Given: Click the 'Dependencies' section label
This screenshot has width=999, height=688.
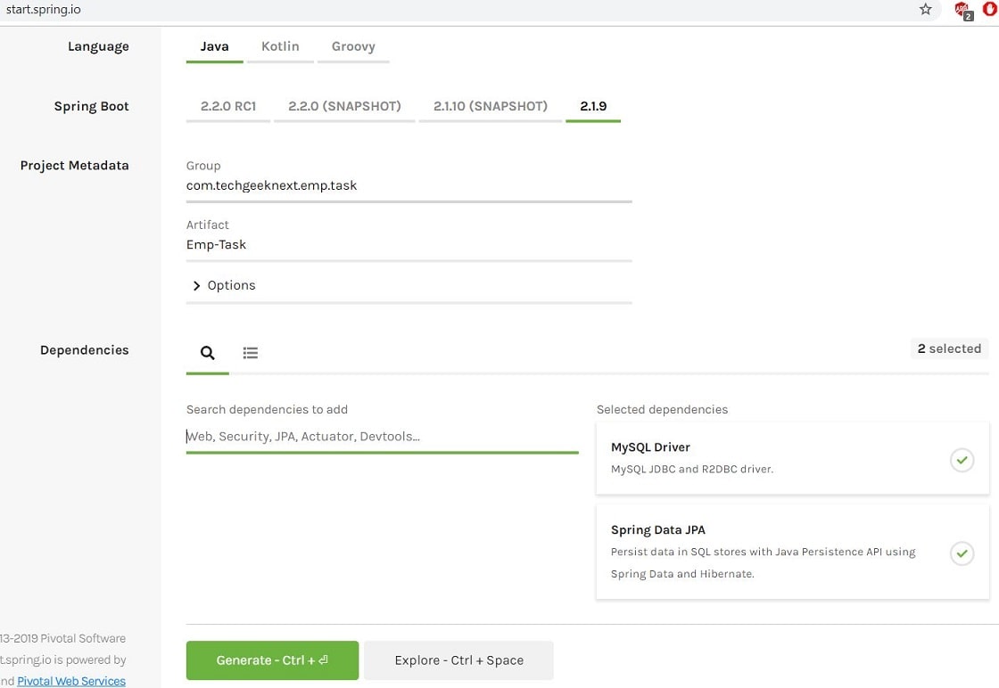Looking at the screenshot, I should coord(84,350).
